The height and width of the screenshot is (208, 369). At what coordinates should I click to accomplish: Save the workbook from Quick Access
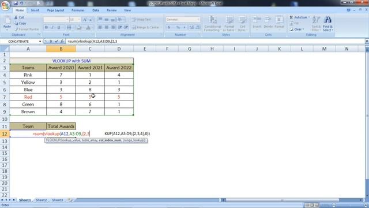pyautogui.click(x=16, y=3)
